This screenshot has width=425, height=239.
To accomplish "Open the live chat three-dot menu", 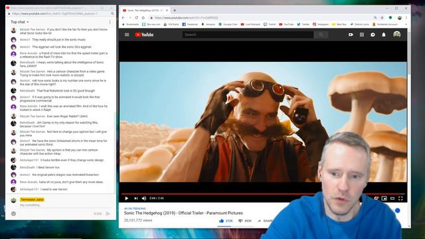I will (x=110, y=22).
